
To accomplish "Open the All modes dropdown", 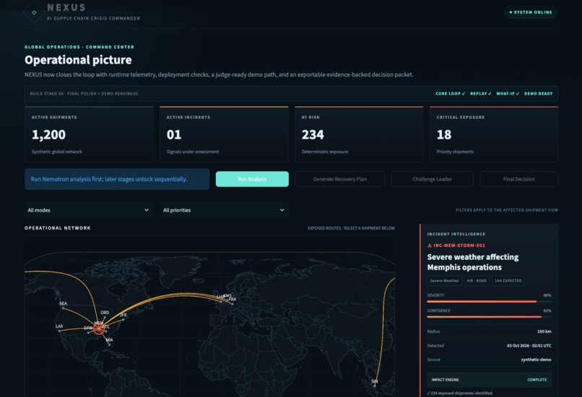I will coord(88,210).
